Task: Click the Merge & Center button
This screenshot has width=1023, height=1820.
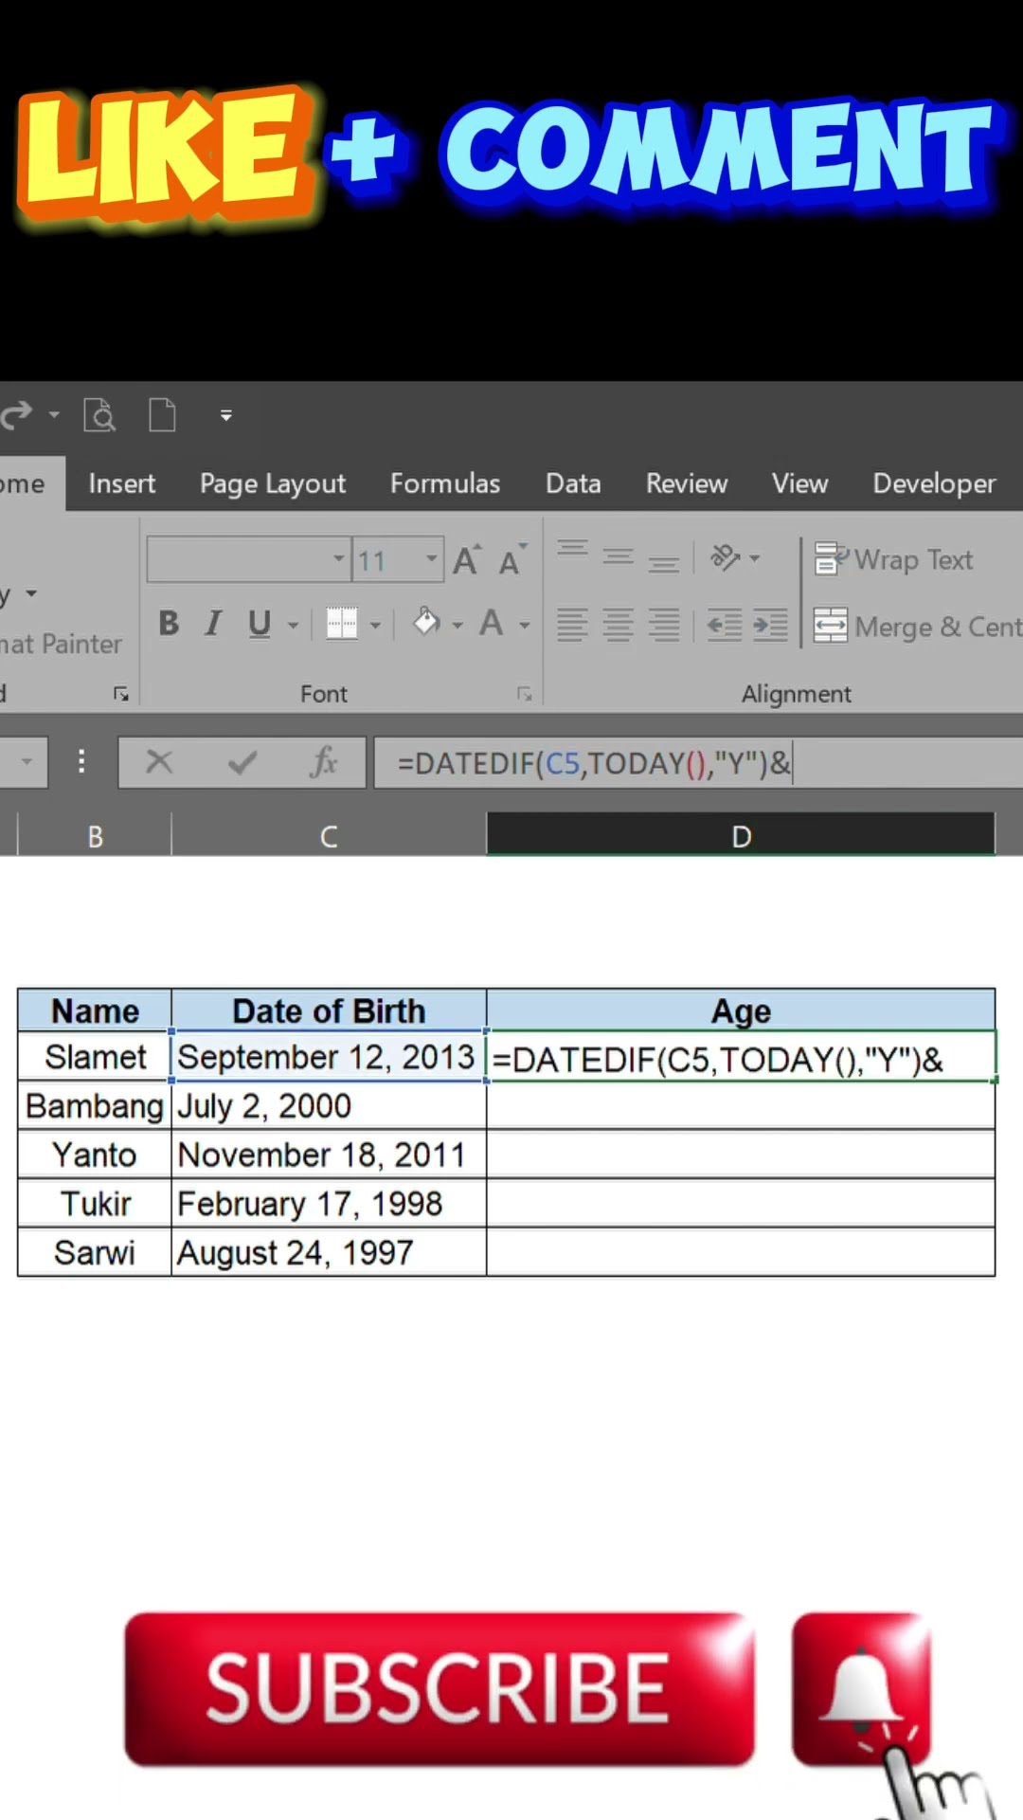Action: tap(917, 627)
